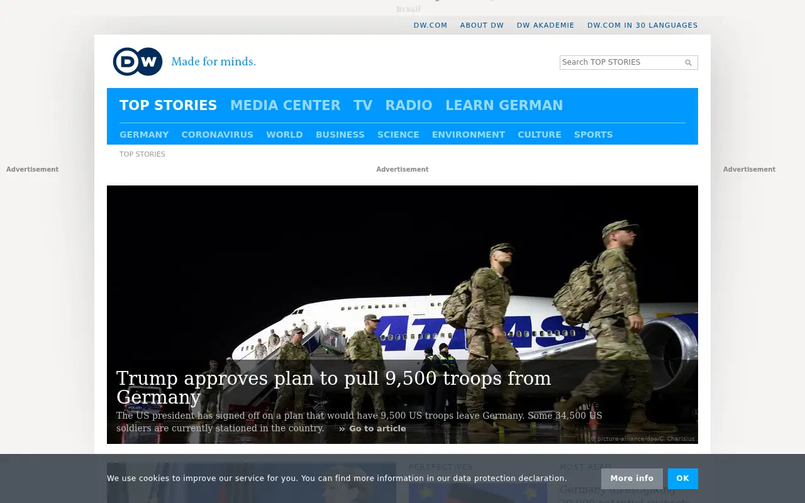Click the Made for minds slogan
The width and height of the screenshot is (805, 503).
[214, 62]
